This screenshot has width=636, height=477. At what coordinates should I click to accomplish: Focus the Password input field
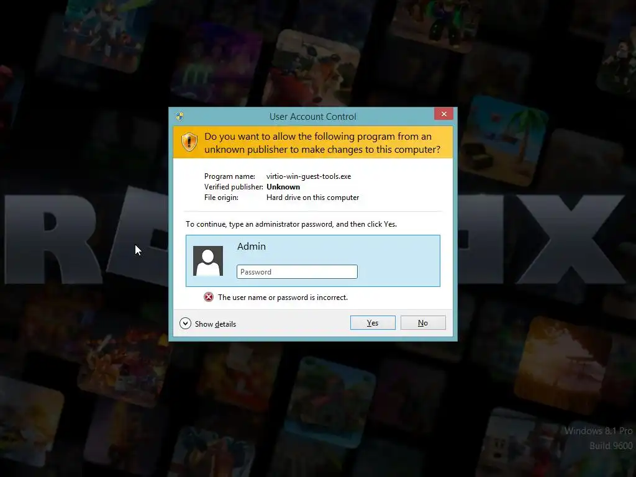tap(297, 272)
